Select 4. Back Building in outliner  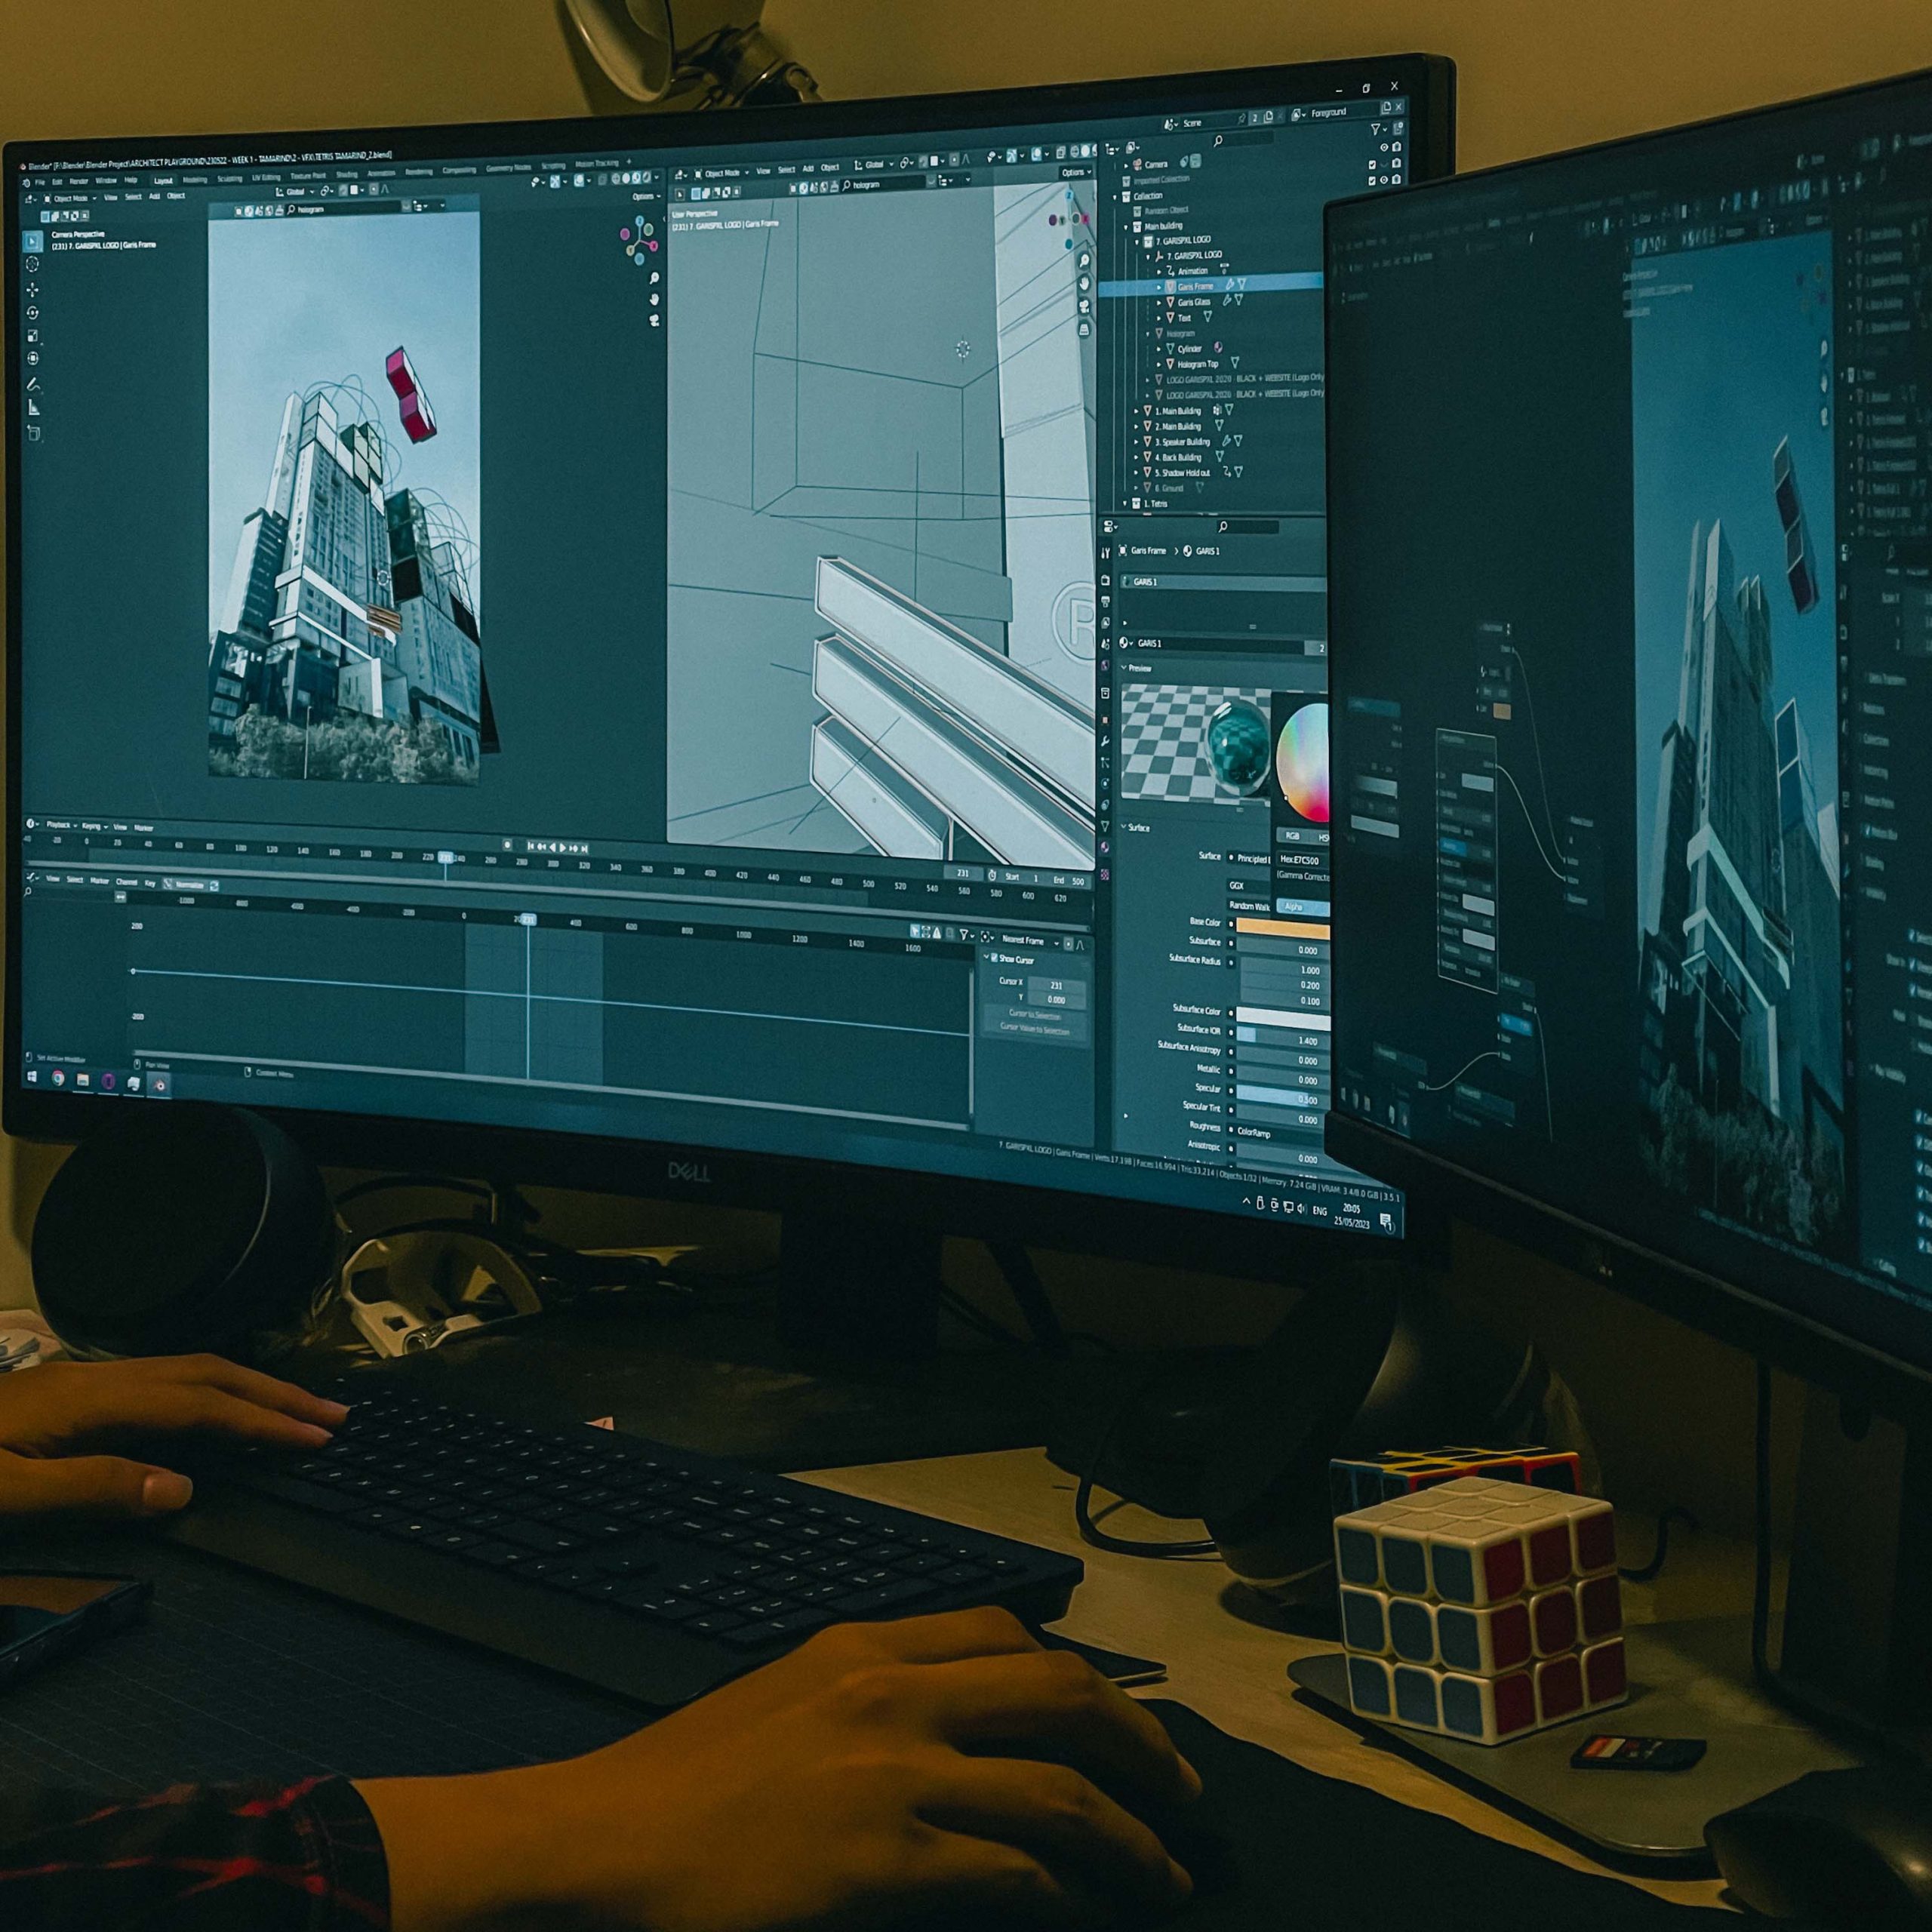coord(1178,458)
